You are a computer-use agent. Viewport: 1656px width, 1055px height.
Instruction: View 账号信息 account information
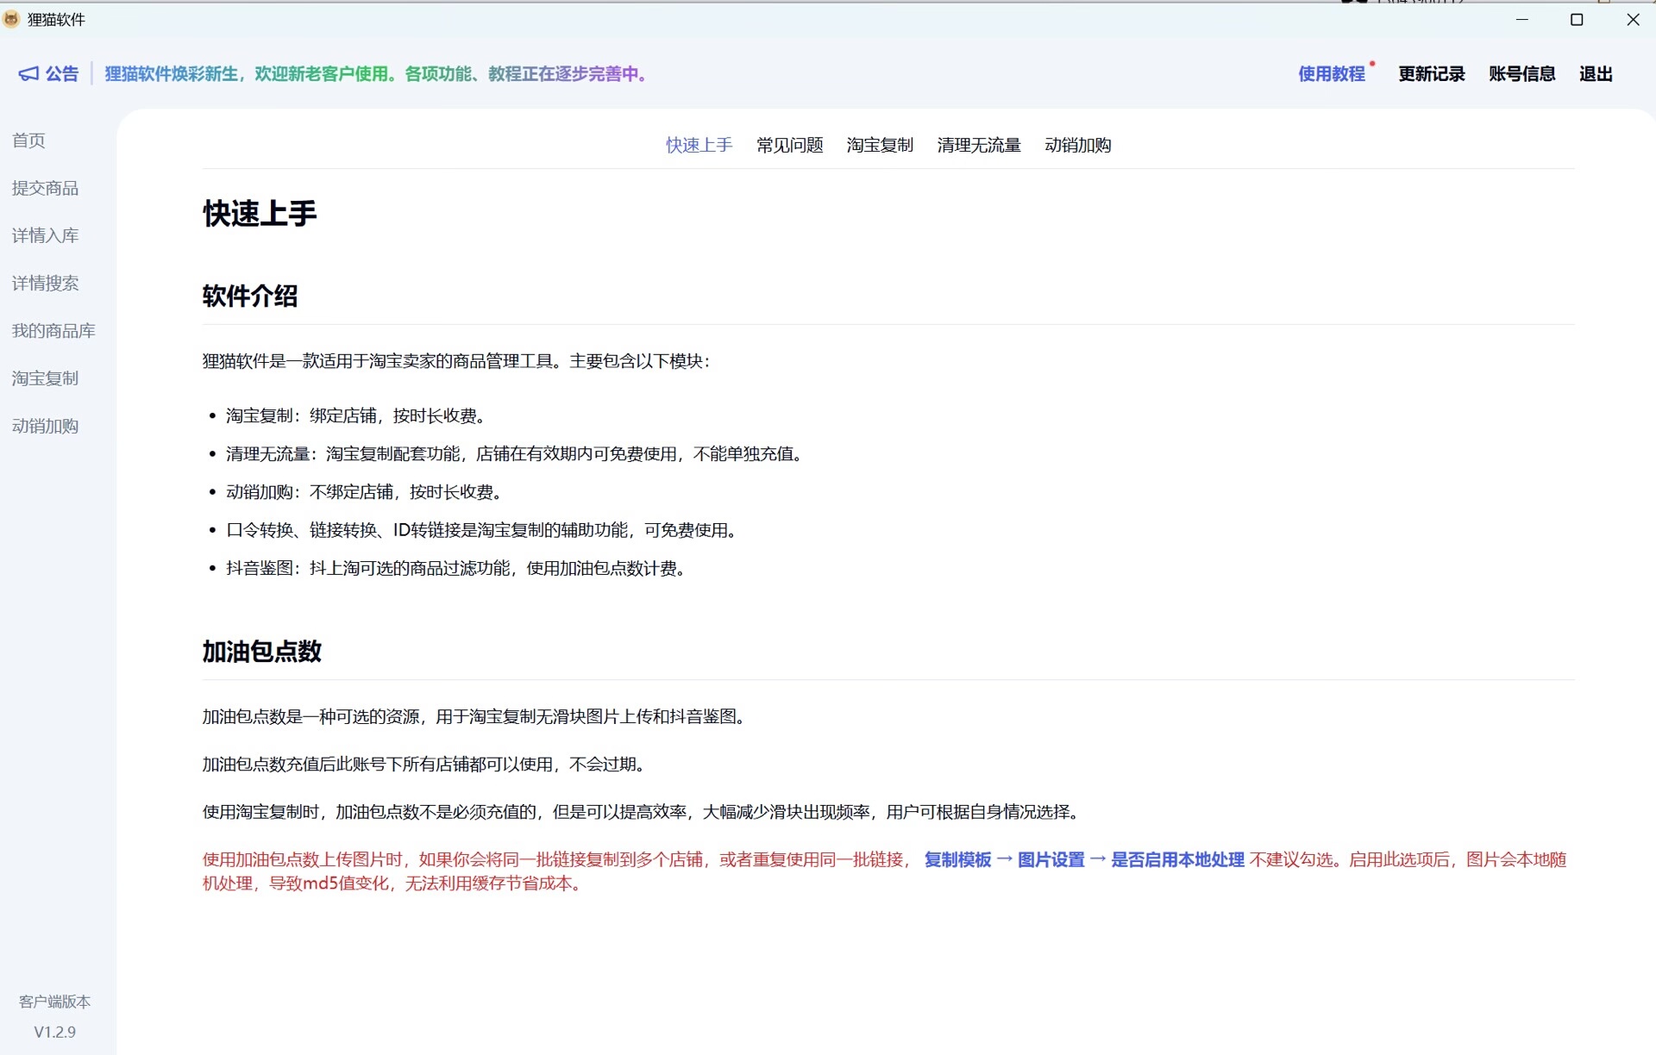coord(1521,74)
